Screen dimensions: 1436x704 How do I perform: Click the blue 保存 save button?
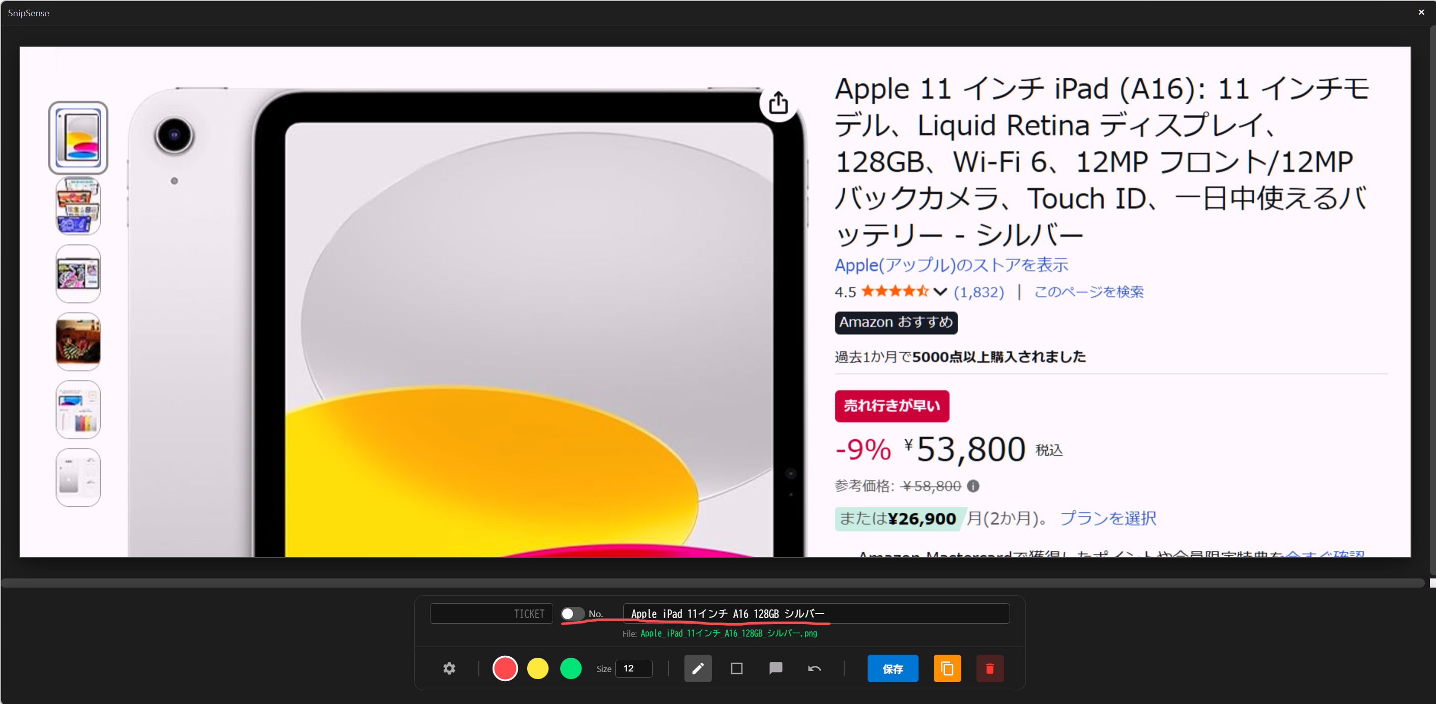(893, 668)
